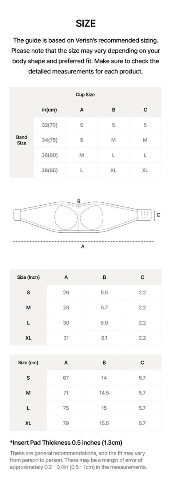This screenshot has height=504, width=170.
Task: Click the XL row in inch table
Action: coord(85,338)
